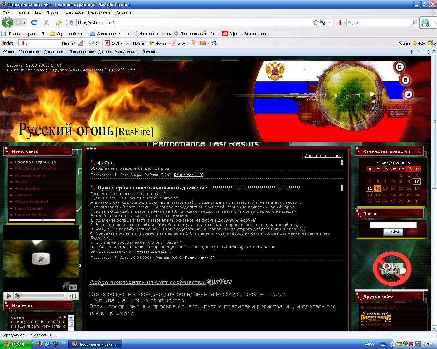
Task: Open the Главная страница Я... bookmark
Action: [x=25, y=34]
